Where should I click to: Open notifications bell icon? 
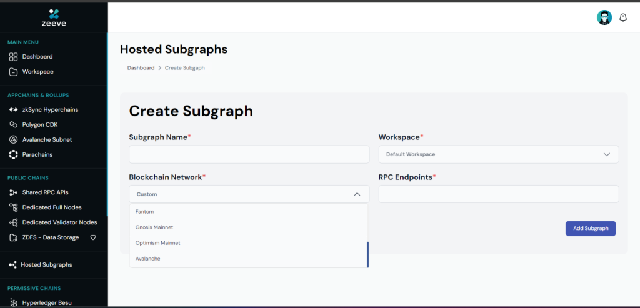pos(623,17)
